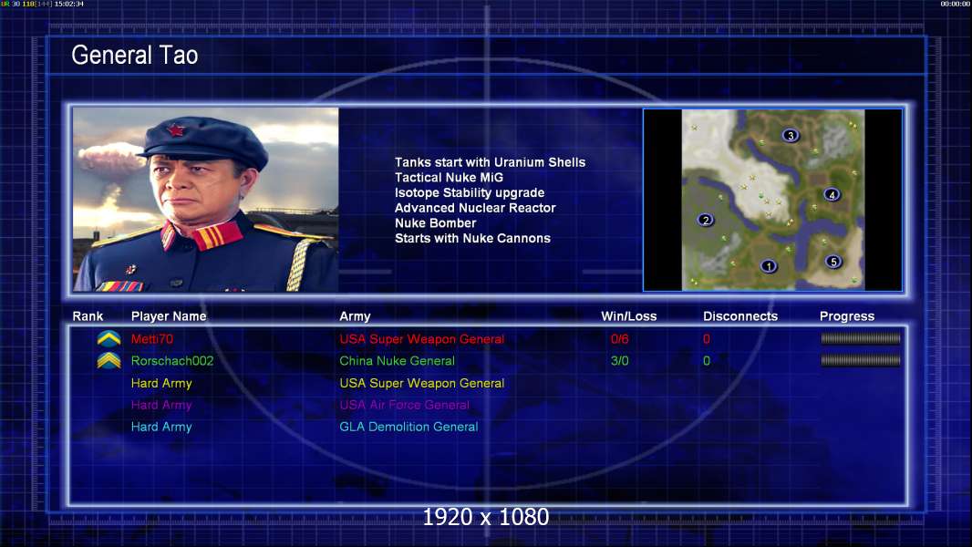
Task: Click the Win/Loss column header
Action: 628,316
